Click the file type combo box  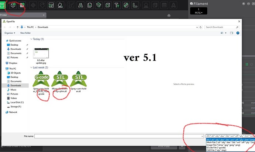click(230, 136)
